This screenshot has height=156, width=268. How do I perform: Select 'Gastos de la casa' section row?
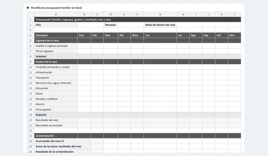(x=138, y=62)
